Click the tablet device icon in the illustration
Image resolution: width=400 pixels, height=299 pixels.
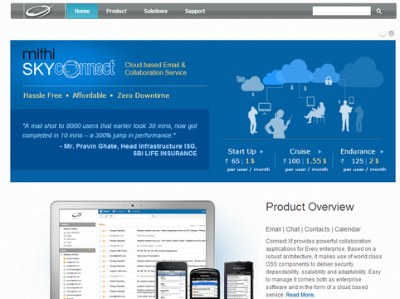310,101
